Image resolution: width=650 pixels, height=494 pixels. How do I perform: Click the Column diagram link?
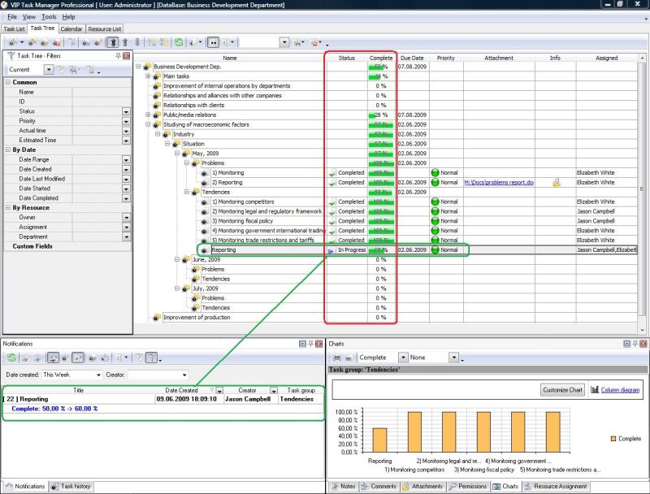620,389
